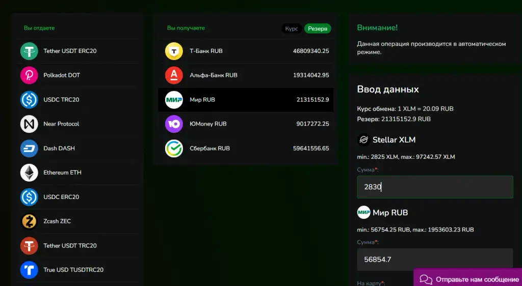The image size is (522, 286).
Task: Click the reserve value 59641556.65
Action: (311, 149)
